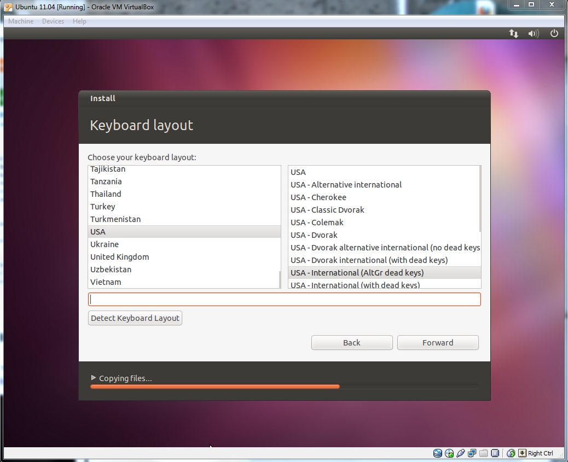
Task: Click the mouse integration status icon
Action: coord(511,453)
